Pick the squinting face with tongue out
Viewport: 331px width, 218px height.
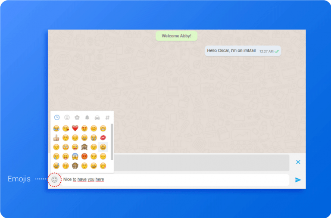(x=66, y=156)
